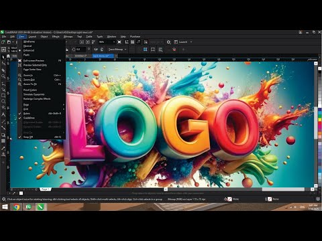The image size is (322, 241).
Task: Open the zoom level dropdown
Action: click(114, 42)
